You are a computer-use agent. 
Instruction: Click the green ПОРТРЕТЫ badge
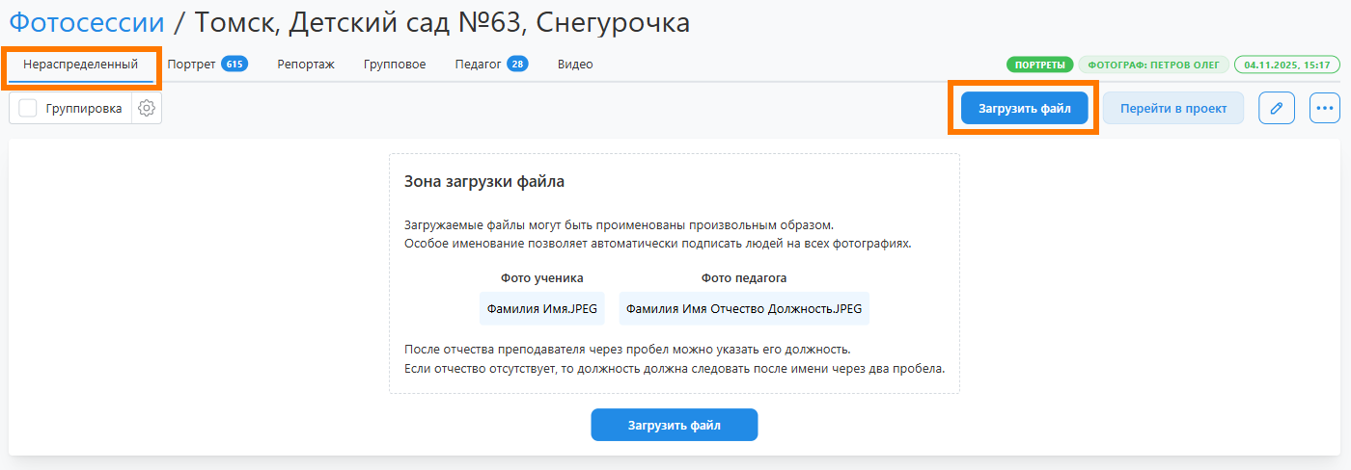point(1040,65)
